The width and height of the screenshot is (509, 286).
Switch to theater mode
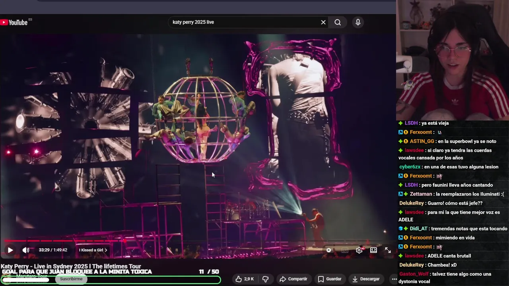coord(373,250)
